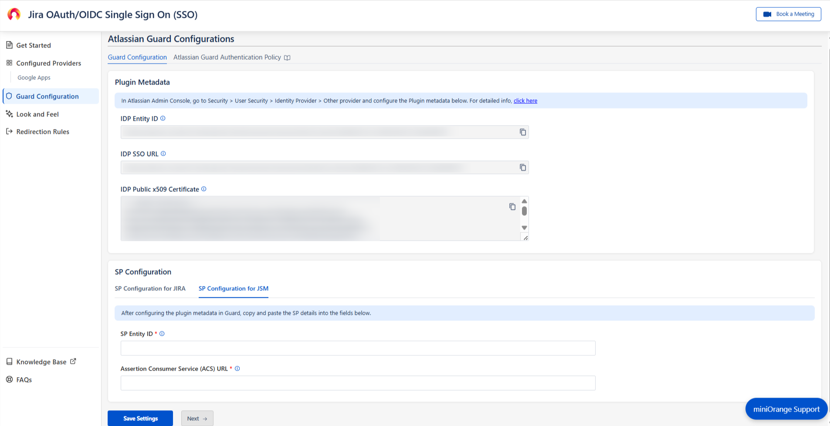Viewport: 830px width, 426px height.
Task: Copy the IDP Public x509 Certificate
Action: 512,207
